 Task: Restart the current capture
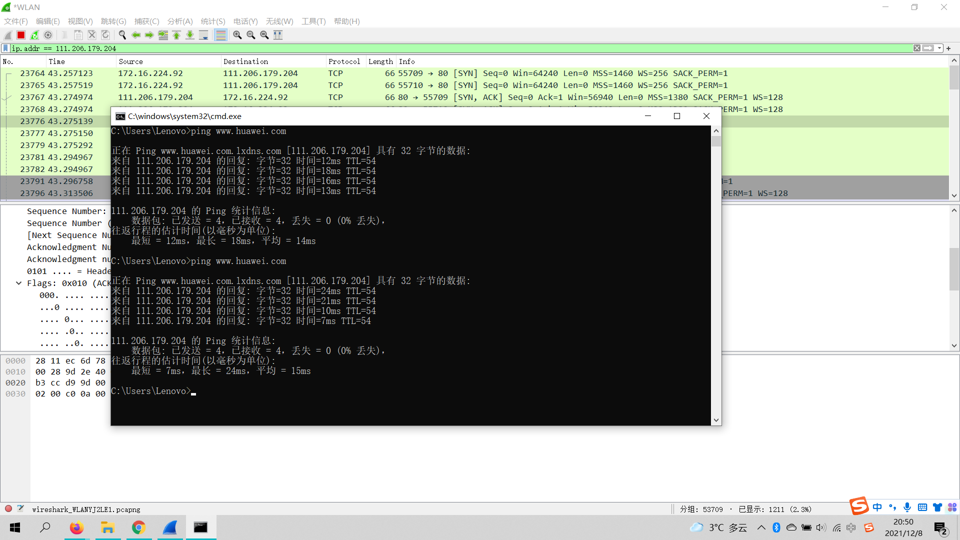tap(34, 35)
